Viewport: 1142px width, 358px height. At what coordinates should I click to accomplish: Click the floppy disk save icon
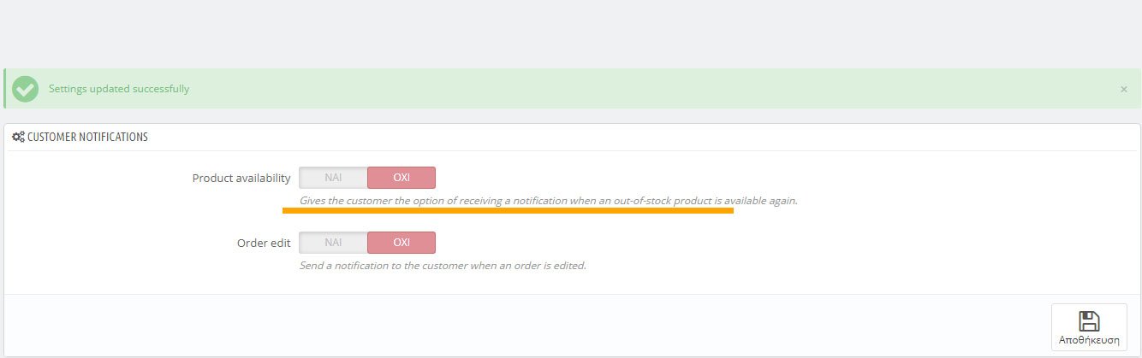coord(1089,321)
